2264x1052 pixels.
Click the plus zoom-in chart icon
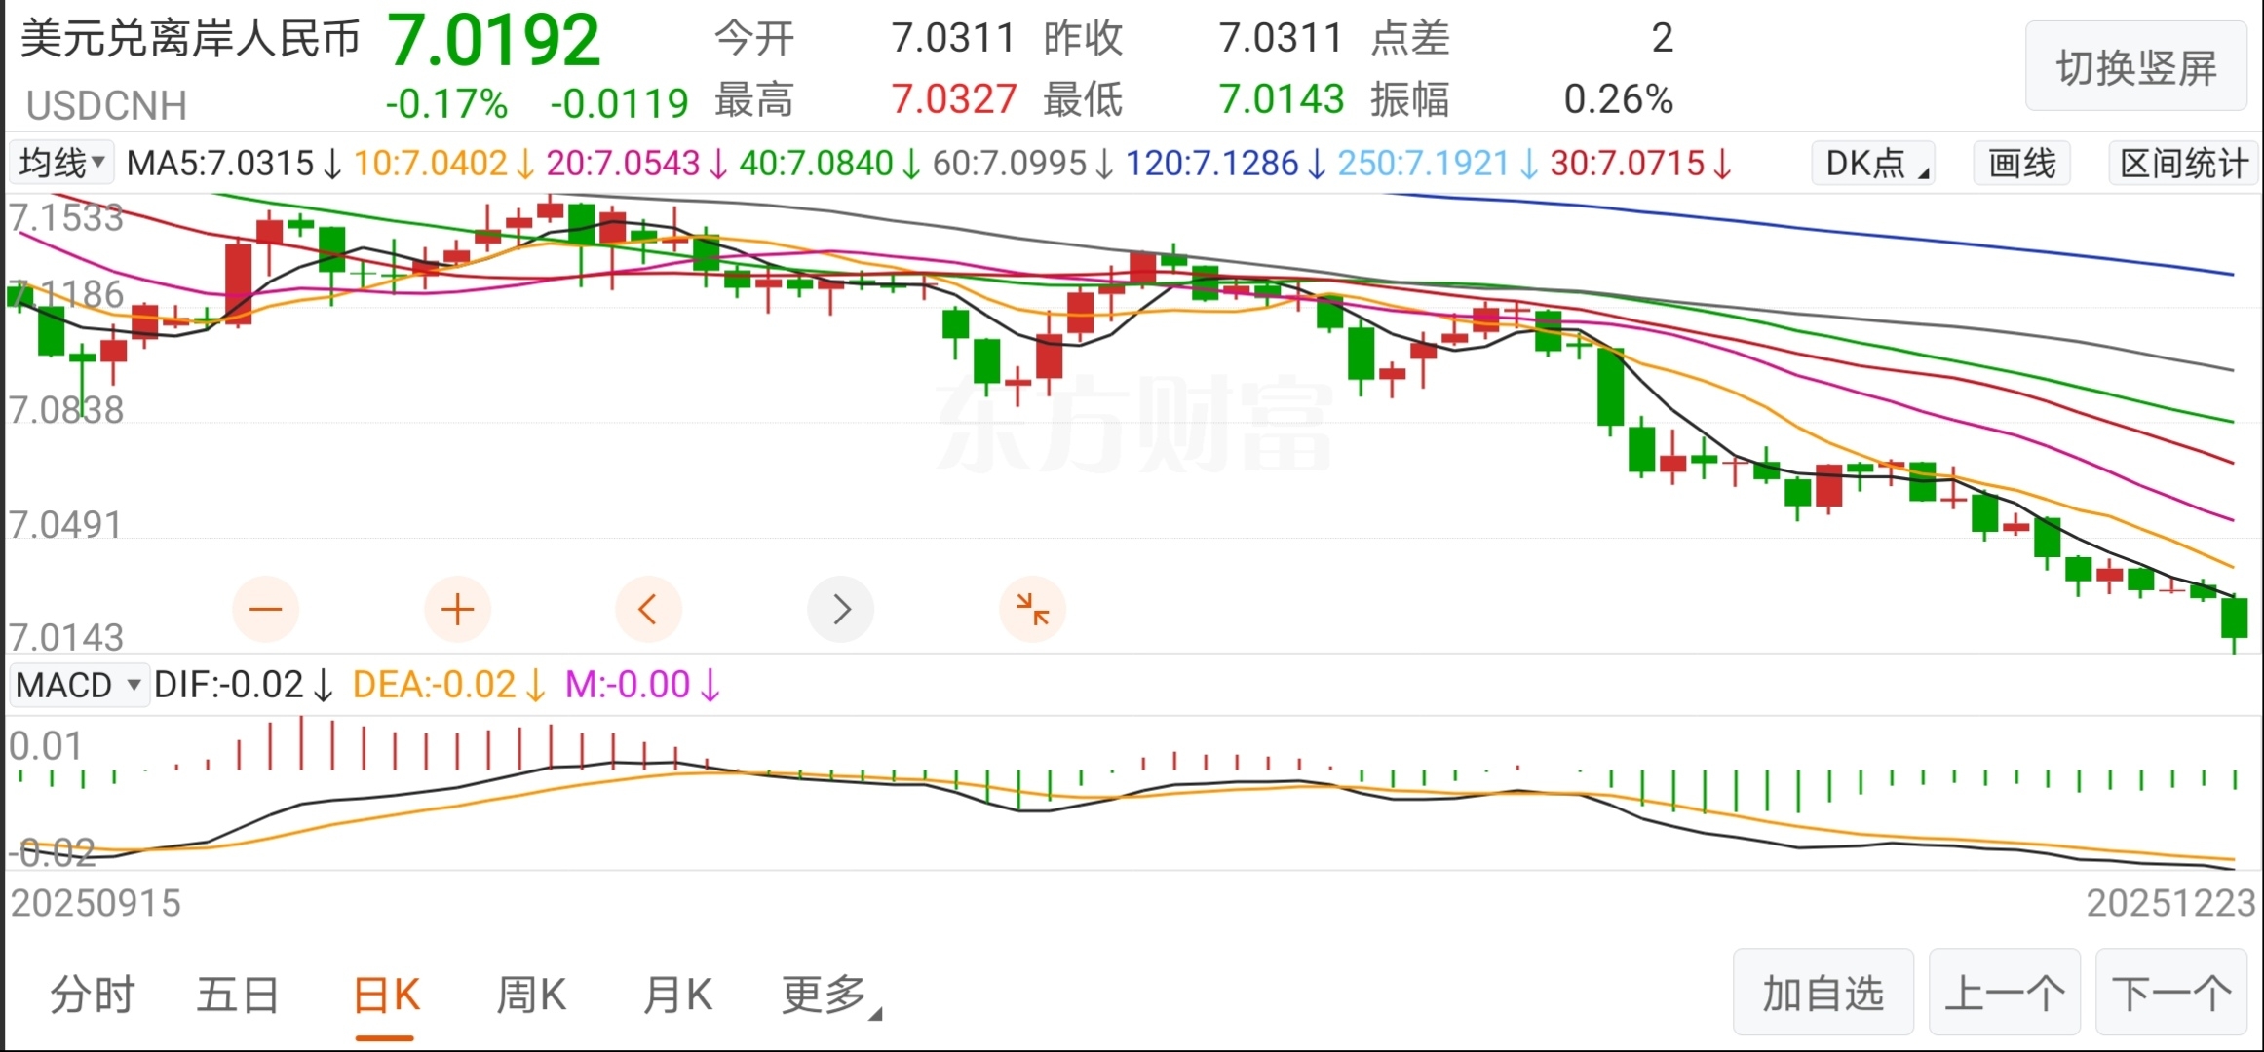[x=457, y=610]
